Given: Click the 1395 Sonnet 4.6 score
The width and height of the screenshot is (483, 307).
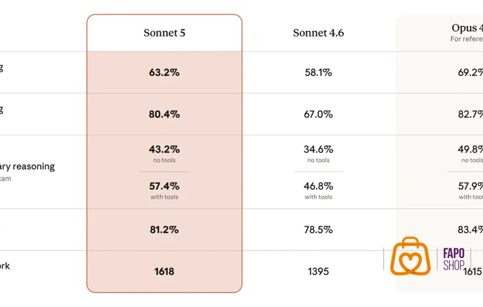Looking at the screenshot, I should [318, 272].
